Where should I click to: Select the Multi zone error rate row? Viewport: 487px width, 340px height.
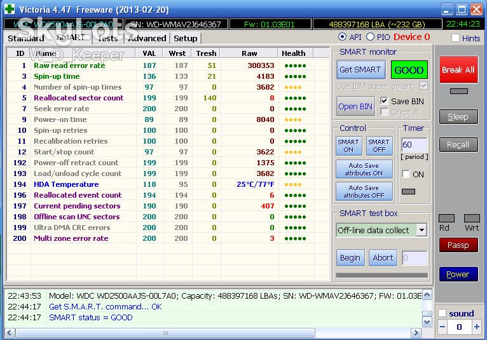point(168,238)
